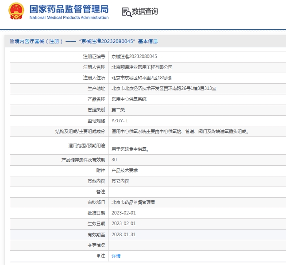This screenshot has height=265, width=286.
Task: Click the 注册证编号 label
Action: [x=94, y=56]
